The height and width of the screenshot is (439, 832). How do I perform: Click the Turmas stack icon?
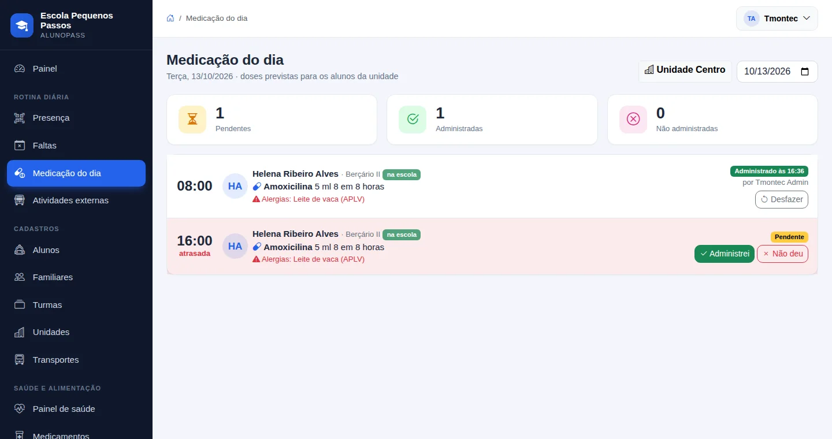[x=20, y=305]
